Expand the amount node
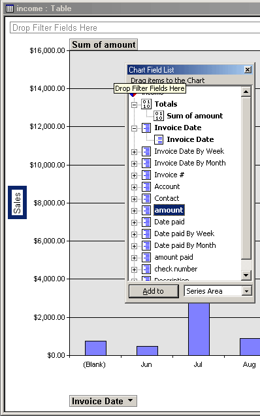This screenshot has width=260, height=416. (x=134, y=211)
